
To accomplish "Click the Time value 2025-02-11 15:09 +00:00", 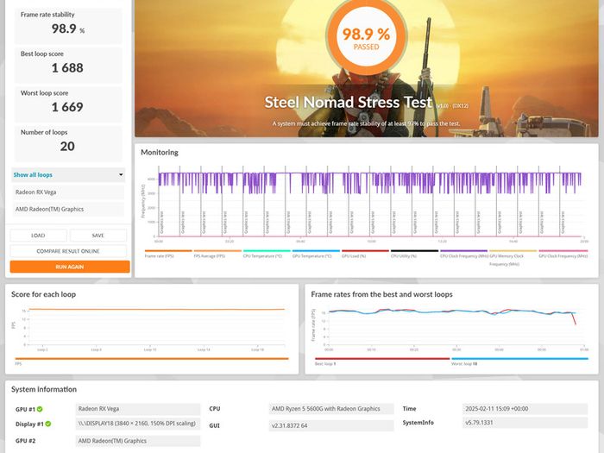I will click(x=525, y=409).
